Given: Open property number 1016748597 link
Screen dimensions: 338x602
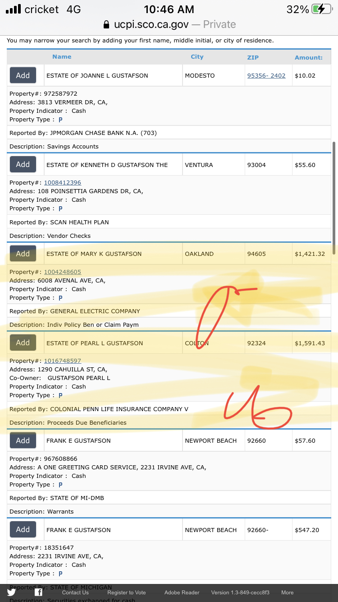Looking at the screenshot, I should pos(62,361).
